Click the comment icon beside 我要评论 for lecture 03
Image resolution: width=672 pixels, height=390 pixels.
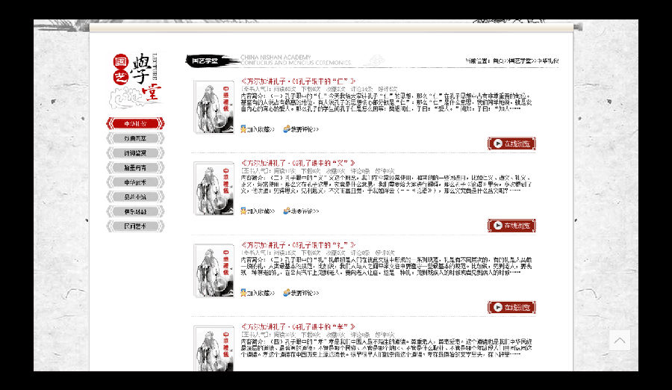[286, 293]
